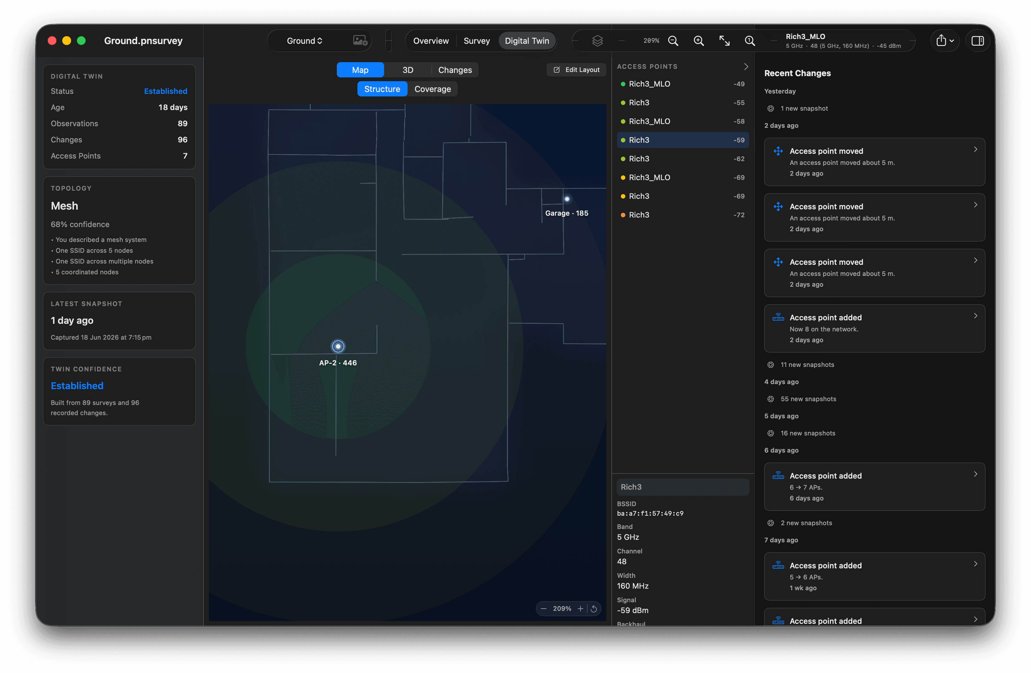Click the map zoom minus icon at 209%
The width and height of the screenshot is (1031, 673).
click(543, 609)
